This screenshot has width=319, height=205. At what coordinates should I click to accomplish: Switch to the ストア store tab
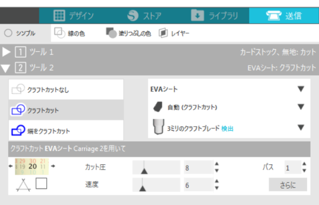(x=144, y=15)
